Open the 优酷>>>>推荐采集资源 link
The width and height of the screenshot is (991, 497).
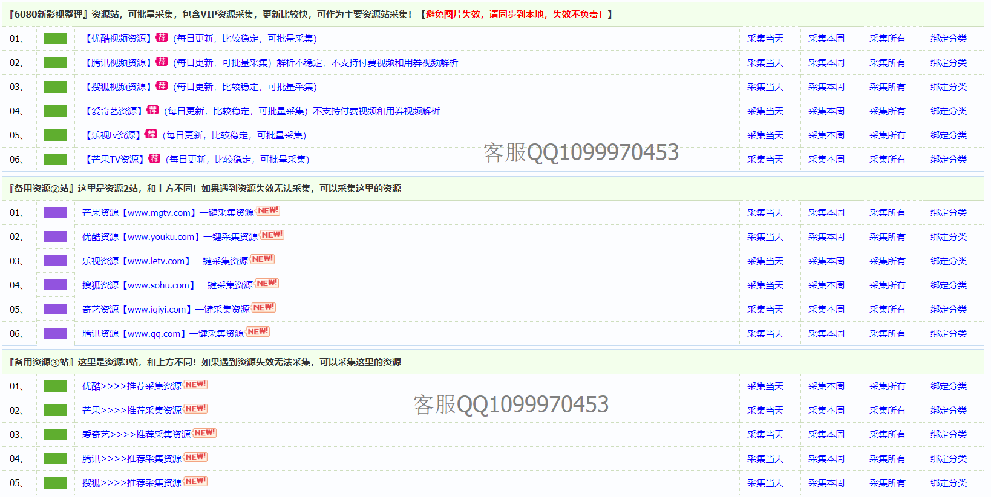(132, 386)
